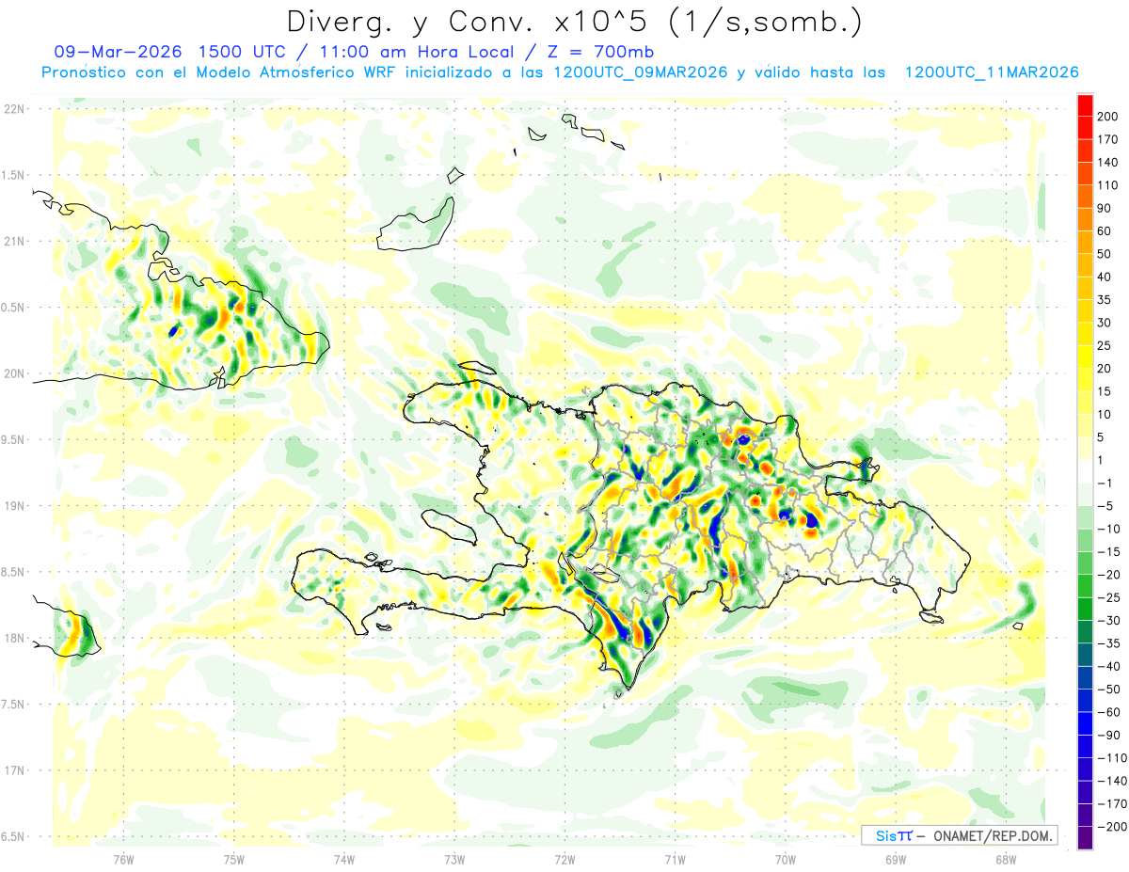Click the '60' color scale value
This screenshot has width=1129, height=872.
coord(1106,231)
